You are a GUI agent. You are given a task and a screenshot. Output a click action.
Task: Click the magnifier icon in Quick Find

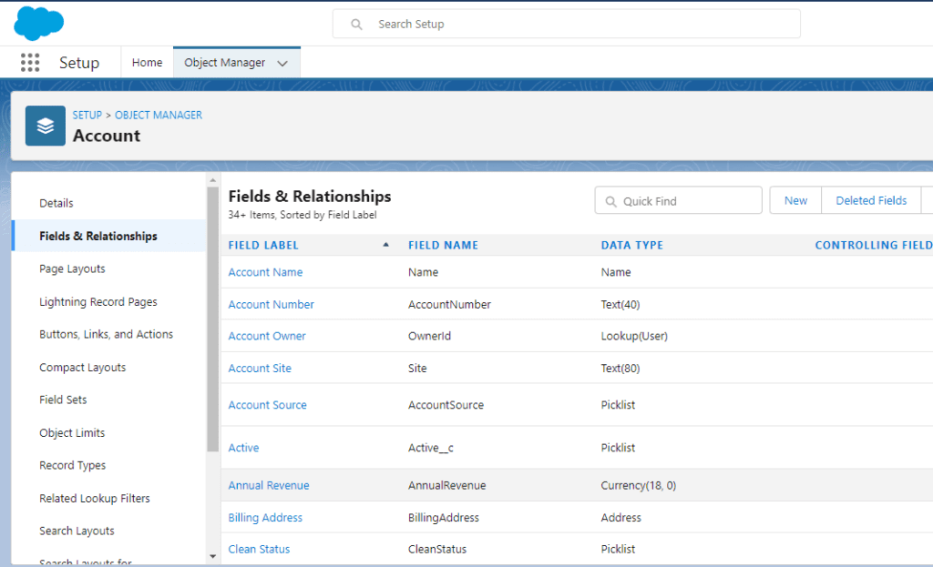610,201
